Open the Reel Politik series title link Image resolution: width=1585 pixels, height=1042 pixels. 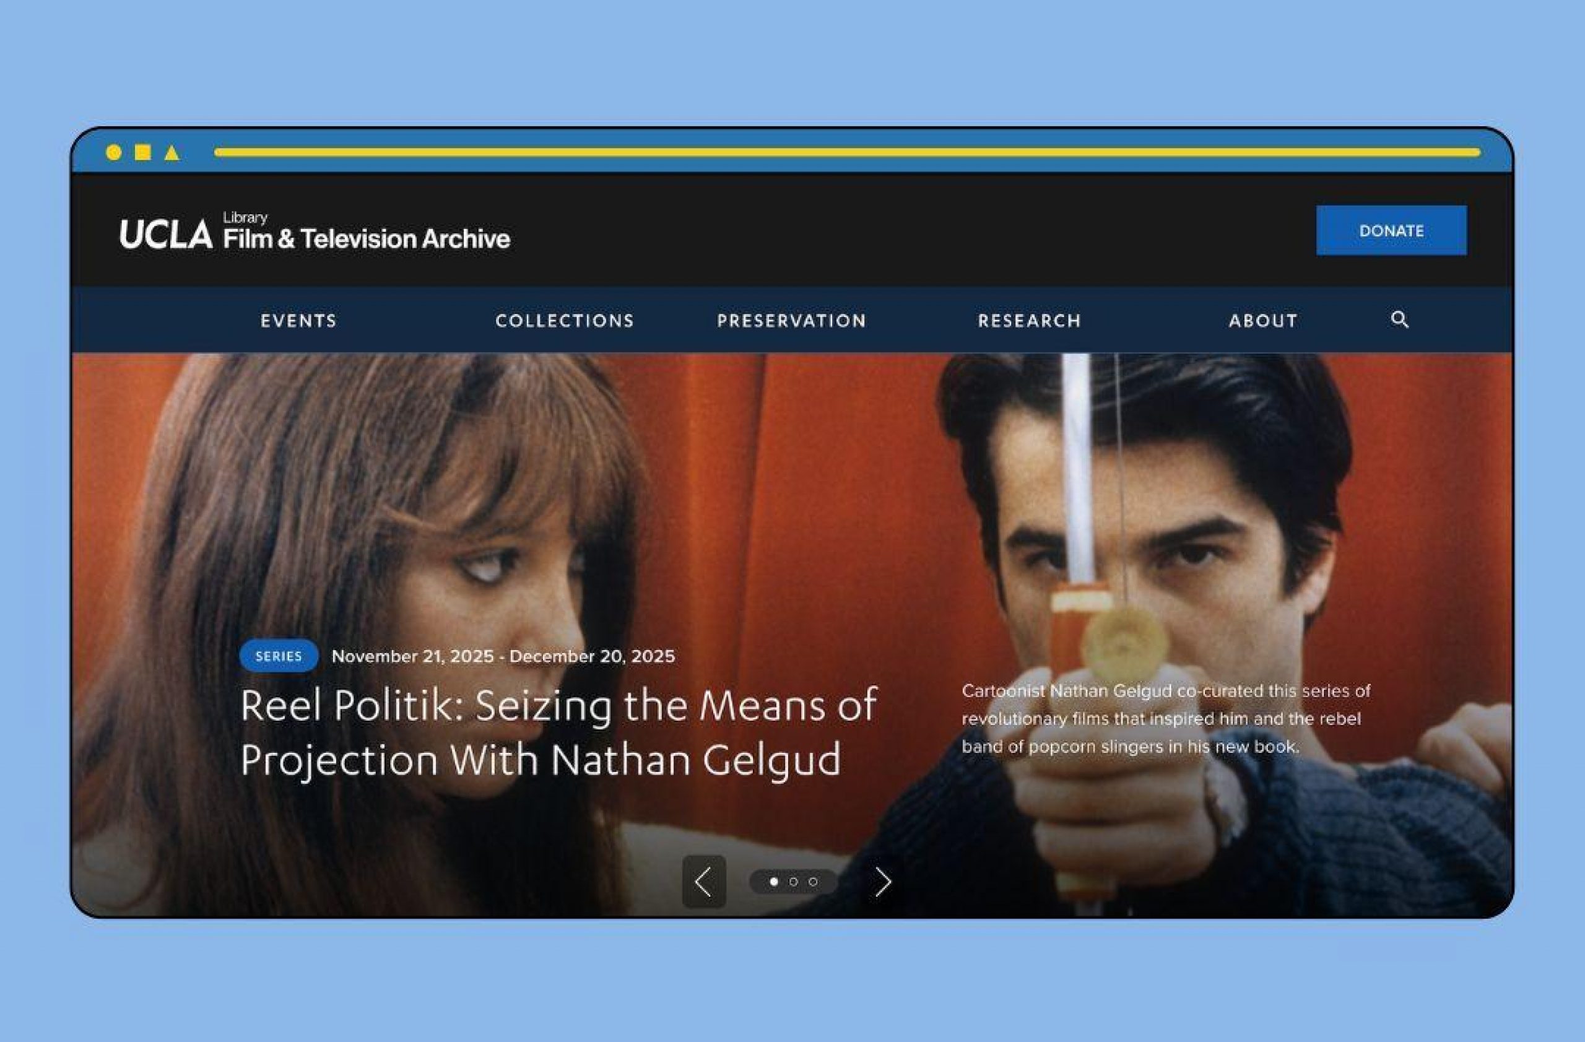pyautogui.click(x=558, y=732)
